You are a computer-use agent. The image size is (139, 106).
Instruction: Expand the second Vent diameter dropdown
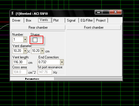point(42,51)
